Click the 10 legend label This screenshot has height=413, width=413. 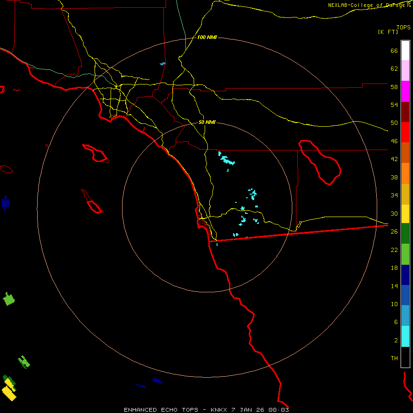coord(394,304)
